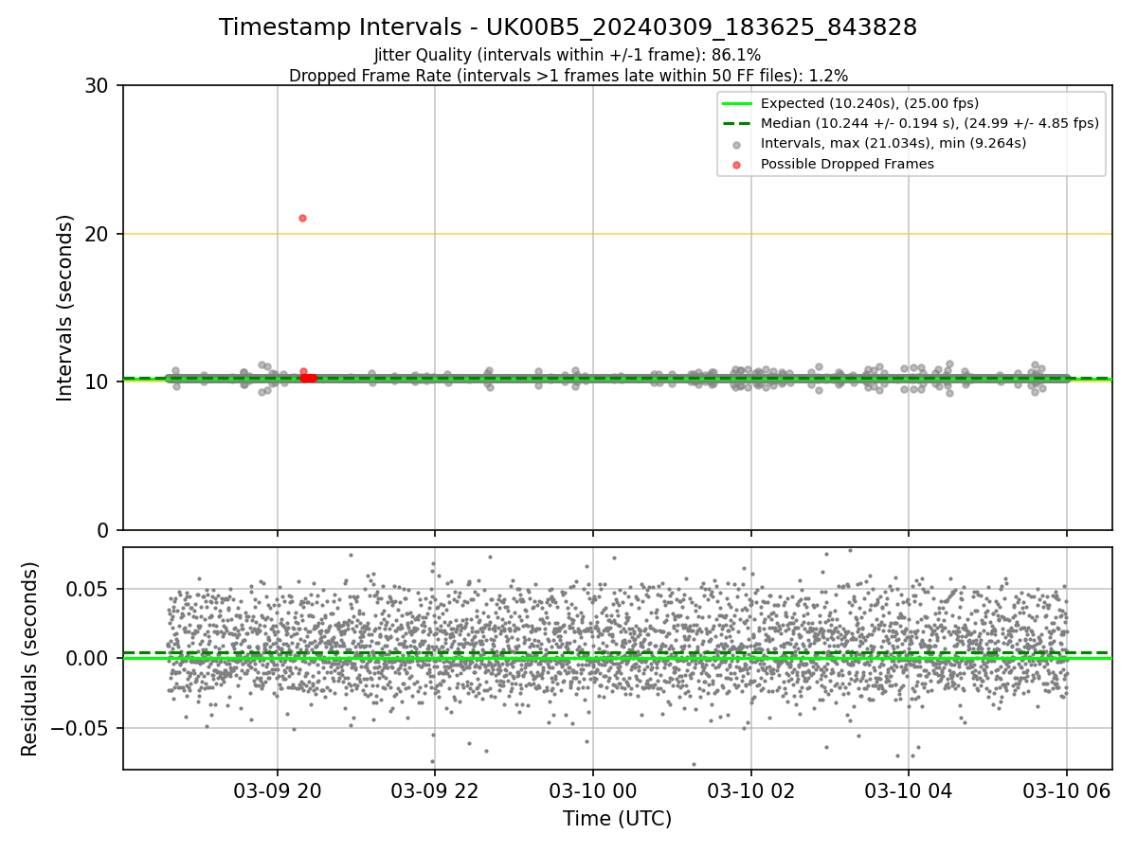The image size is (1137, 852).
Task: Click the cluster of red points near 10 seconds
Action: click(x=307, y=378)
